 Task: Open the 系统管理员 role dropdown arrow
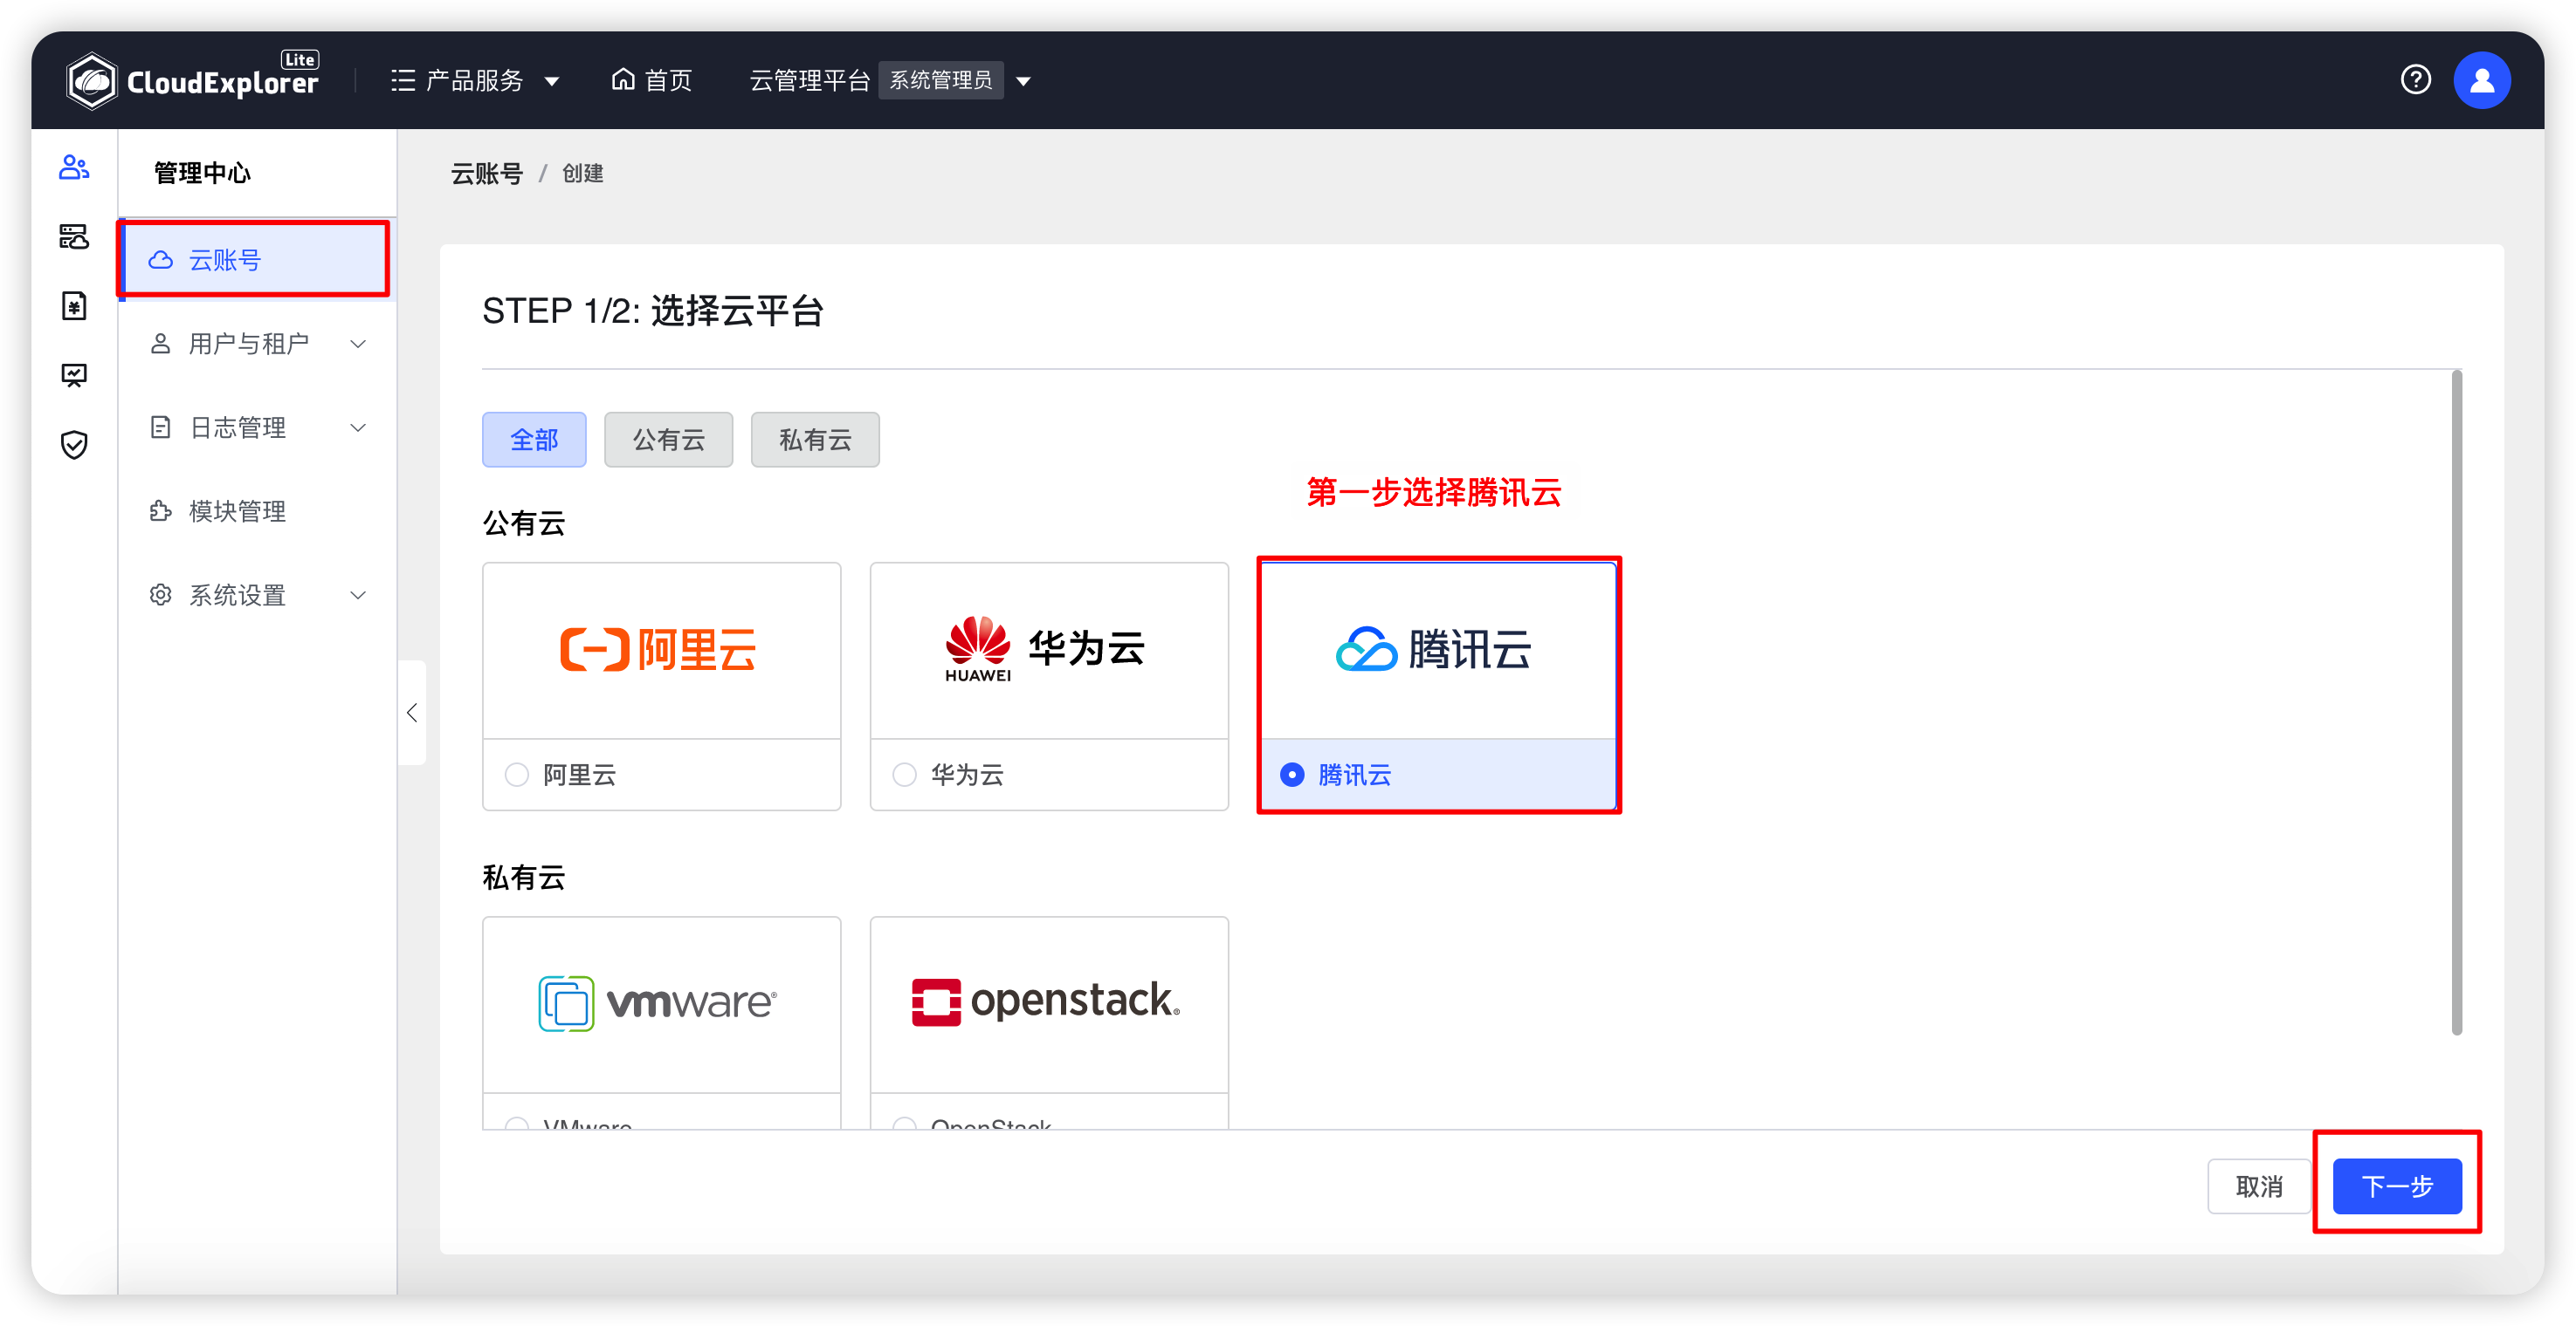[x=1023, y=81]
